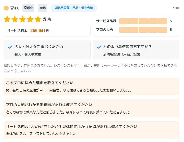Click the 9日前 timestamp
184x142 pixels.
coord(176,8)
